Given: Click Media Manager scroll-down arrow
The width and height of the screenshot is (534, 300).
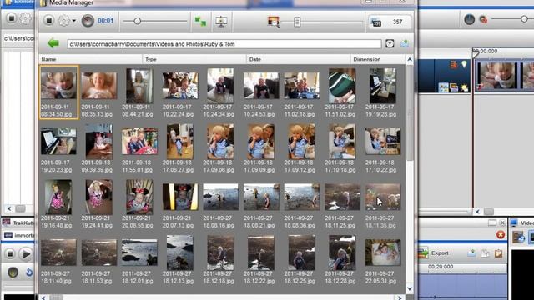Looking at the screenshot, I should tap(410, 289).
